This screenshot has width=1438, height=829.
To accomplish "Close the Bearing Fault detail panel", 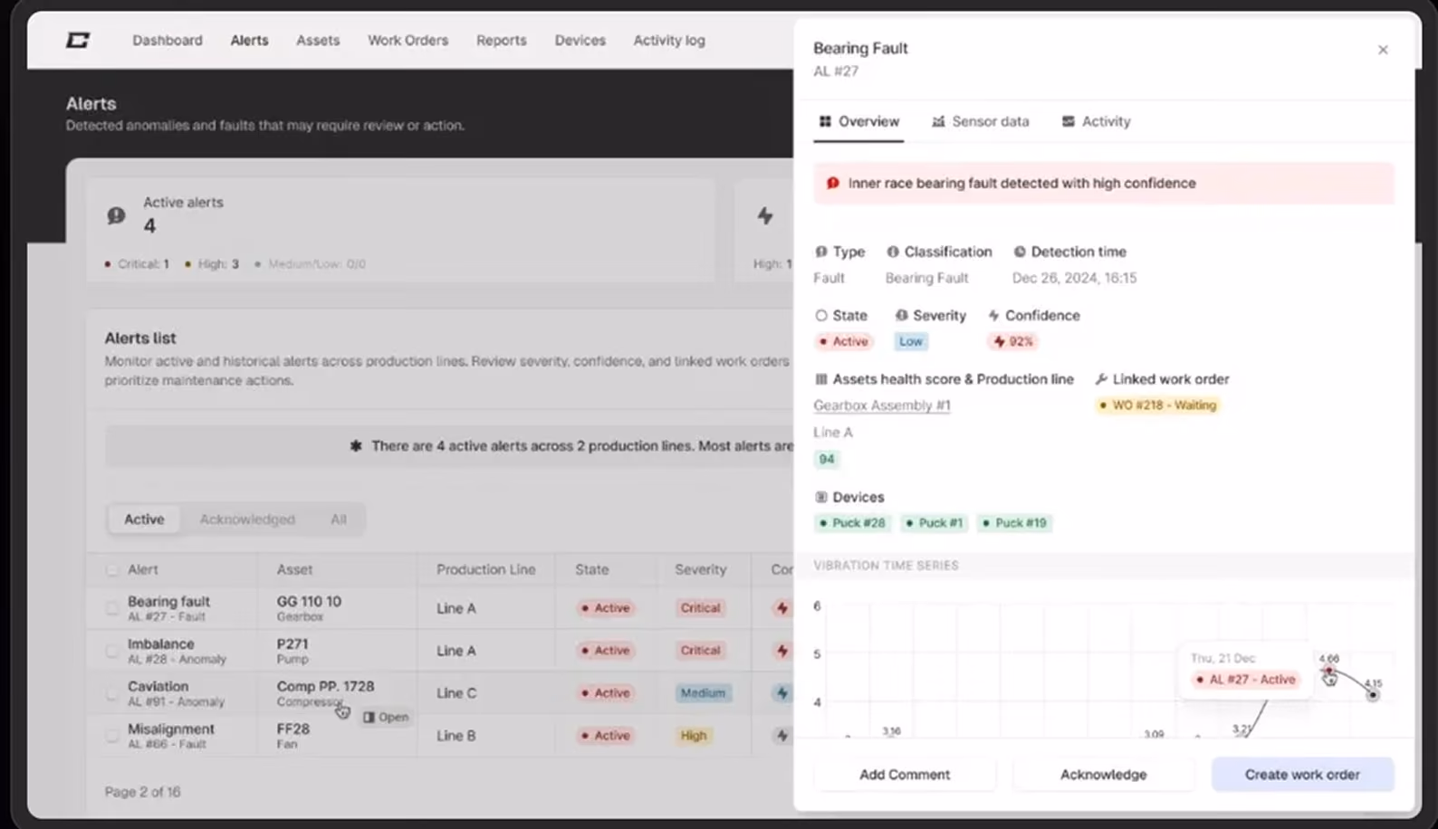I will click(1383, 50).
